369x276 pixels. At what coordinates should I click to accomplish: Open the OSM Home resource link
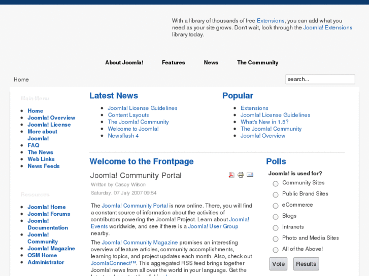42,255
